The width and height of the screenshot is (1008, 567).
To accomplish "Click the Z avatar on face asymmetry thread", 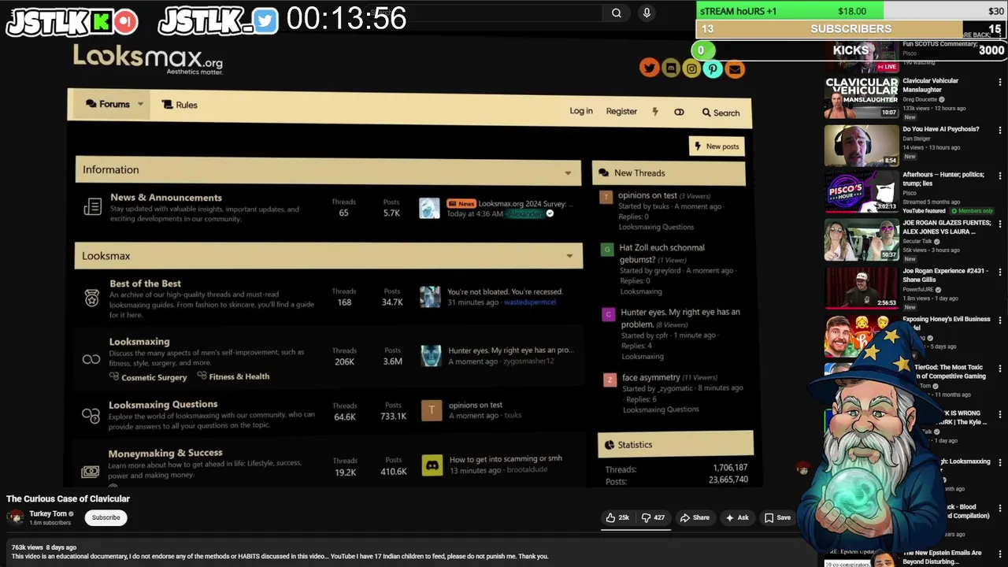I will [610, 380].
